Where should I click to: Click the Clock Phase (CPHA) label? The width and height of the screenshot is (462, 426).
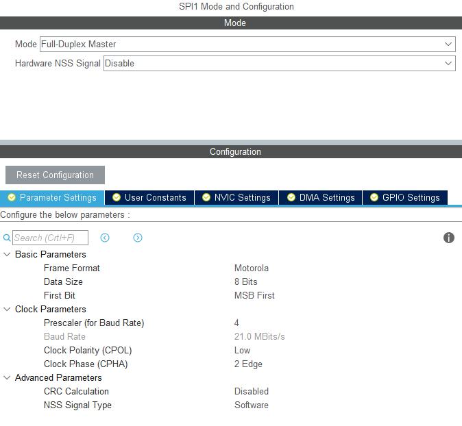click(86, 364)
